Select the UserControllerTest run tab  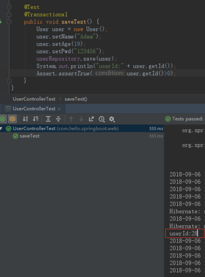click(33, 109)
